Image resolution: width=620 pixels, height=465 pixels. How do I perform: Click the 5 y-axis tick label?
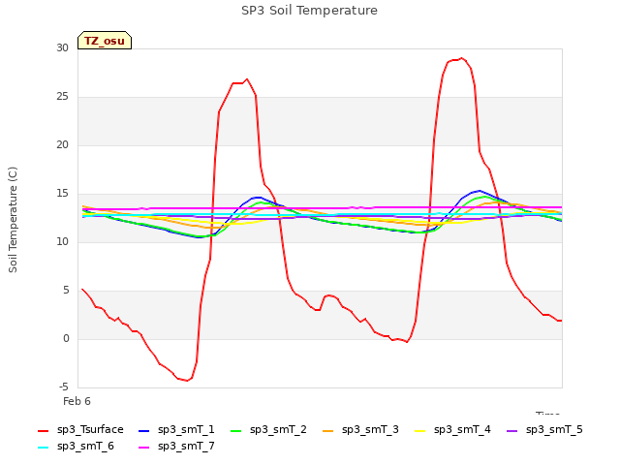point(66,291)
